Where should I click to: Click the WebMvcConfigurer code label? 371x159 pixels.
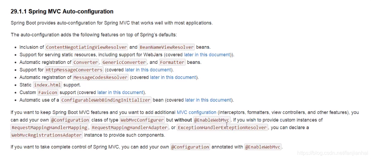pyautogui.click(x=142, y=120)
